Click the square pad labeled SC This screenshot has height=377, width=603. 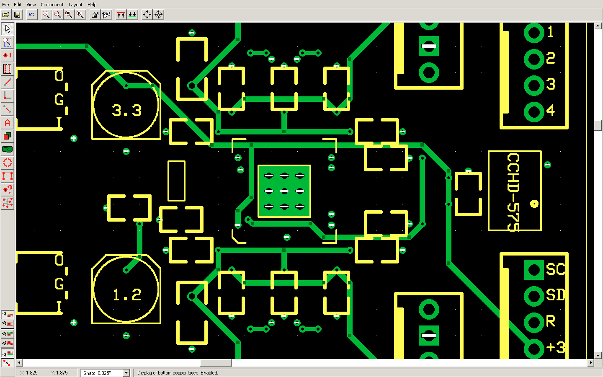click(x=534, y=270)
